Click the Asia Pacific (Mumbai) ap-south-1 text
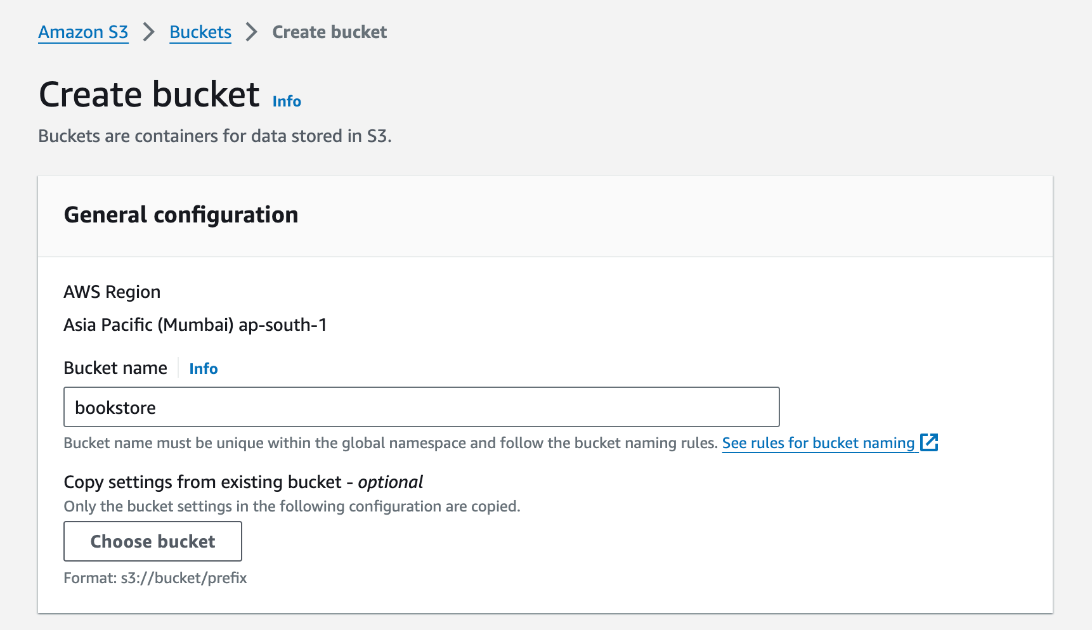1092x630 pixels. 195,325
